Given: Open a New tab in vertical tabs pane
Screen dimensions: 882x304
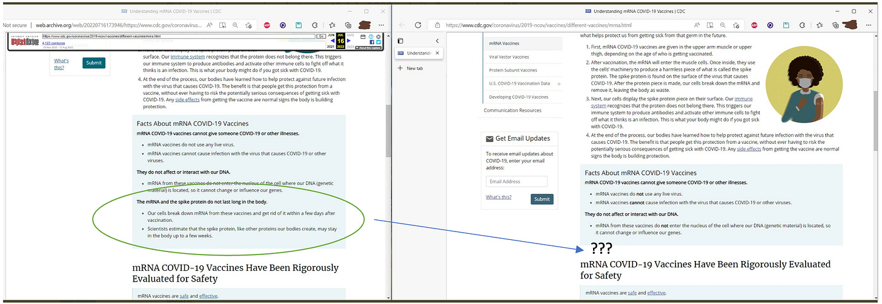Looking at the screenshot, I should pyautogui.click(x=410, y=68).
